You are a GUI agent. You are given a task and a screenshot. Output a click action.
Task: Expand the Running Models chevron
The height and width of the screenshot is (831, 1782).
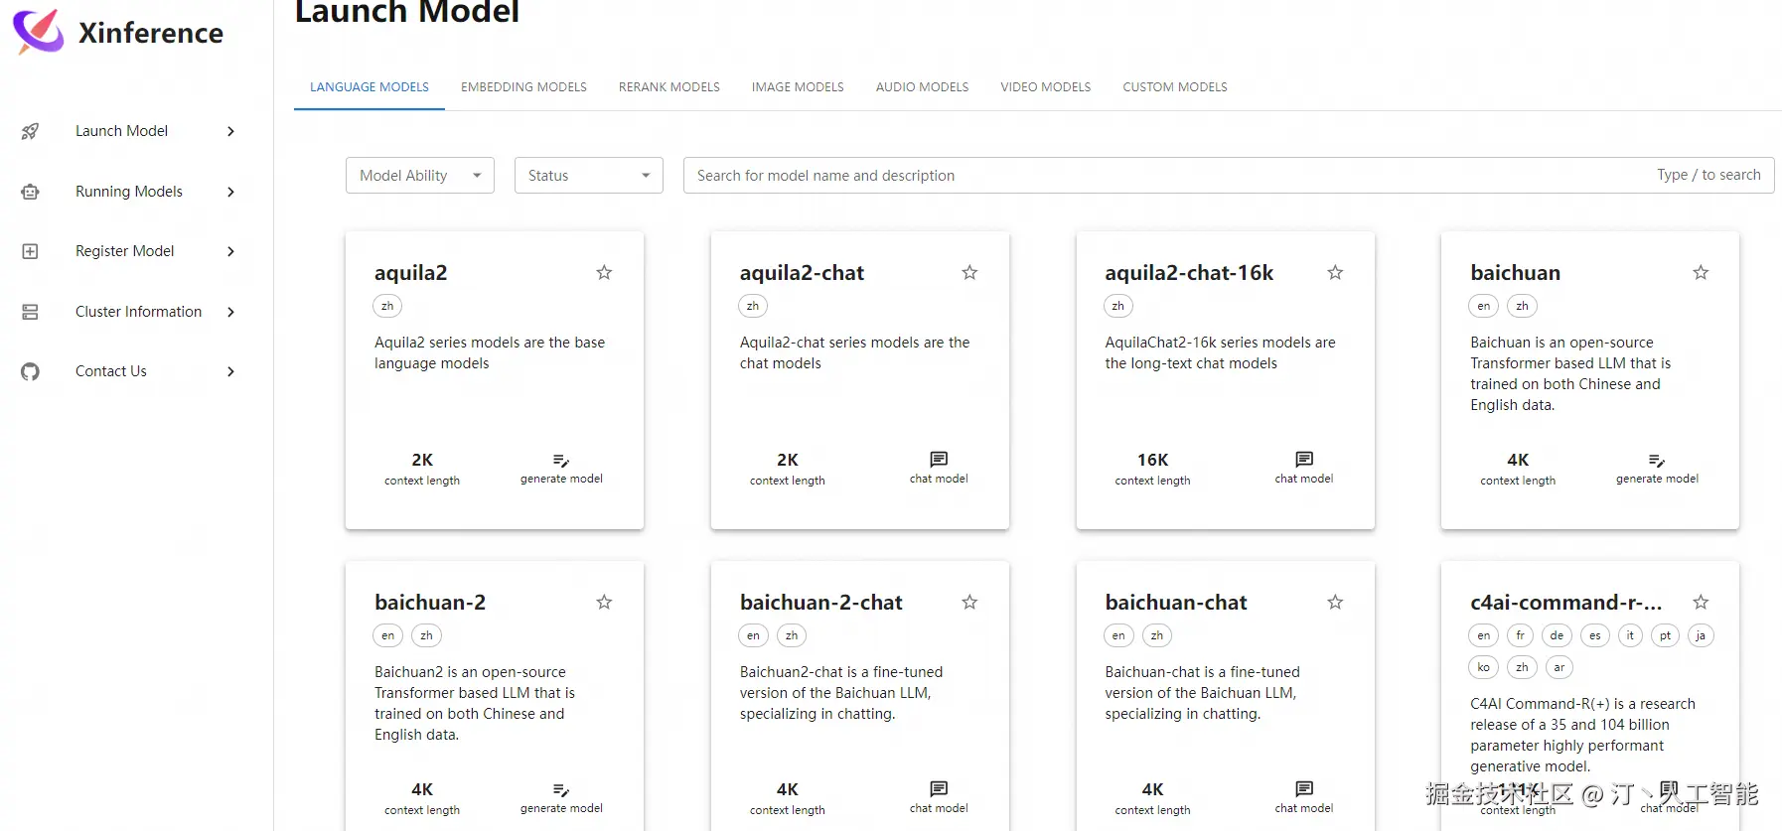pyautogui.click(x=230, y=192)
